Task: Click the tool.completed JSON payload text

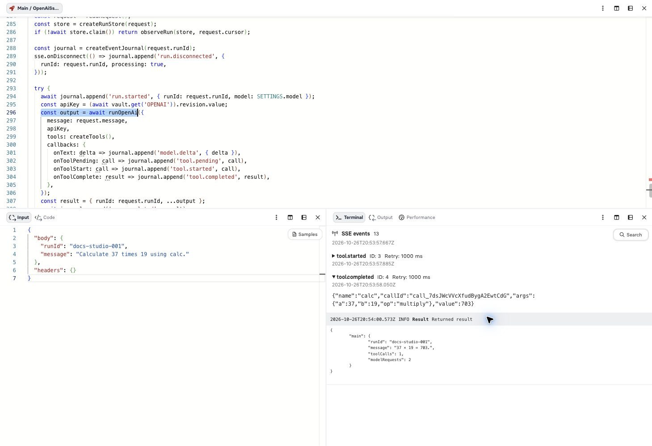Action: 433,300
